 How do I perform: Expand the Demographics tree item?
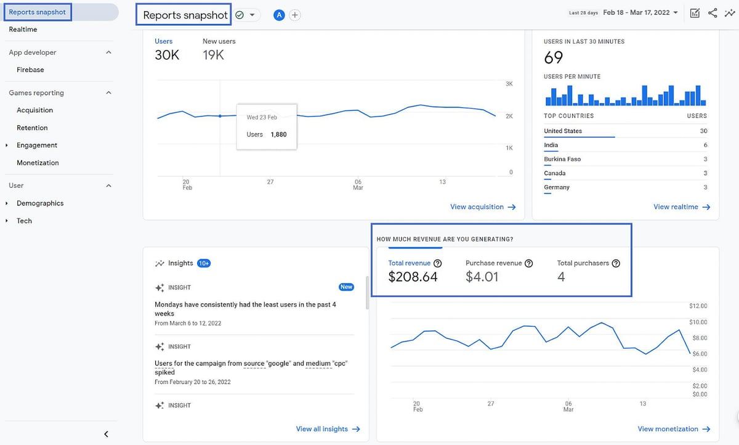[7, 203]
